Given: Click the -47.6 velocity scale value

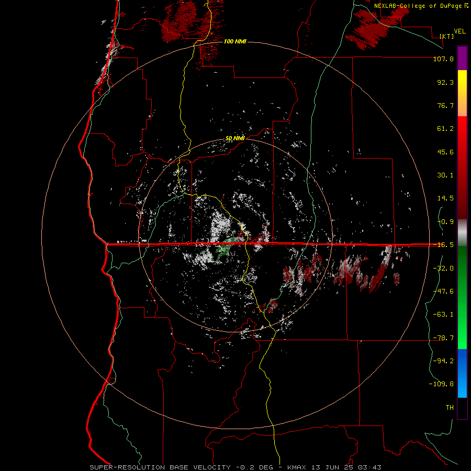Looking at the screenshot, I should [x=443, y=291].
